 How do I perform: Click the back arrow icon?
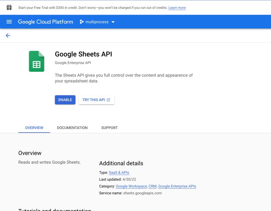coord(8,36)
